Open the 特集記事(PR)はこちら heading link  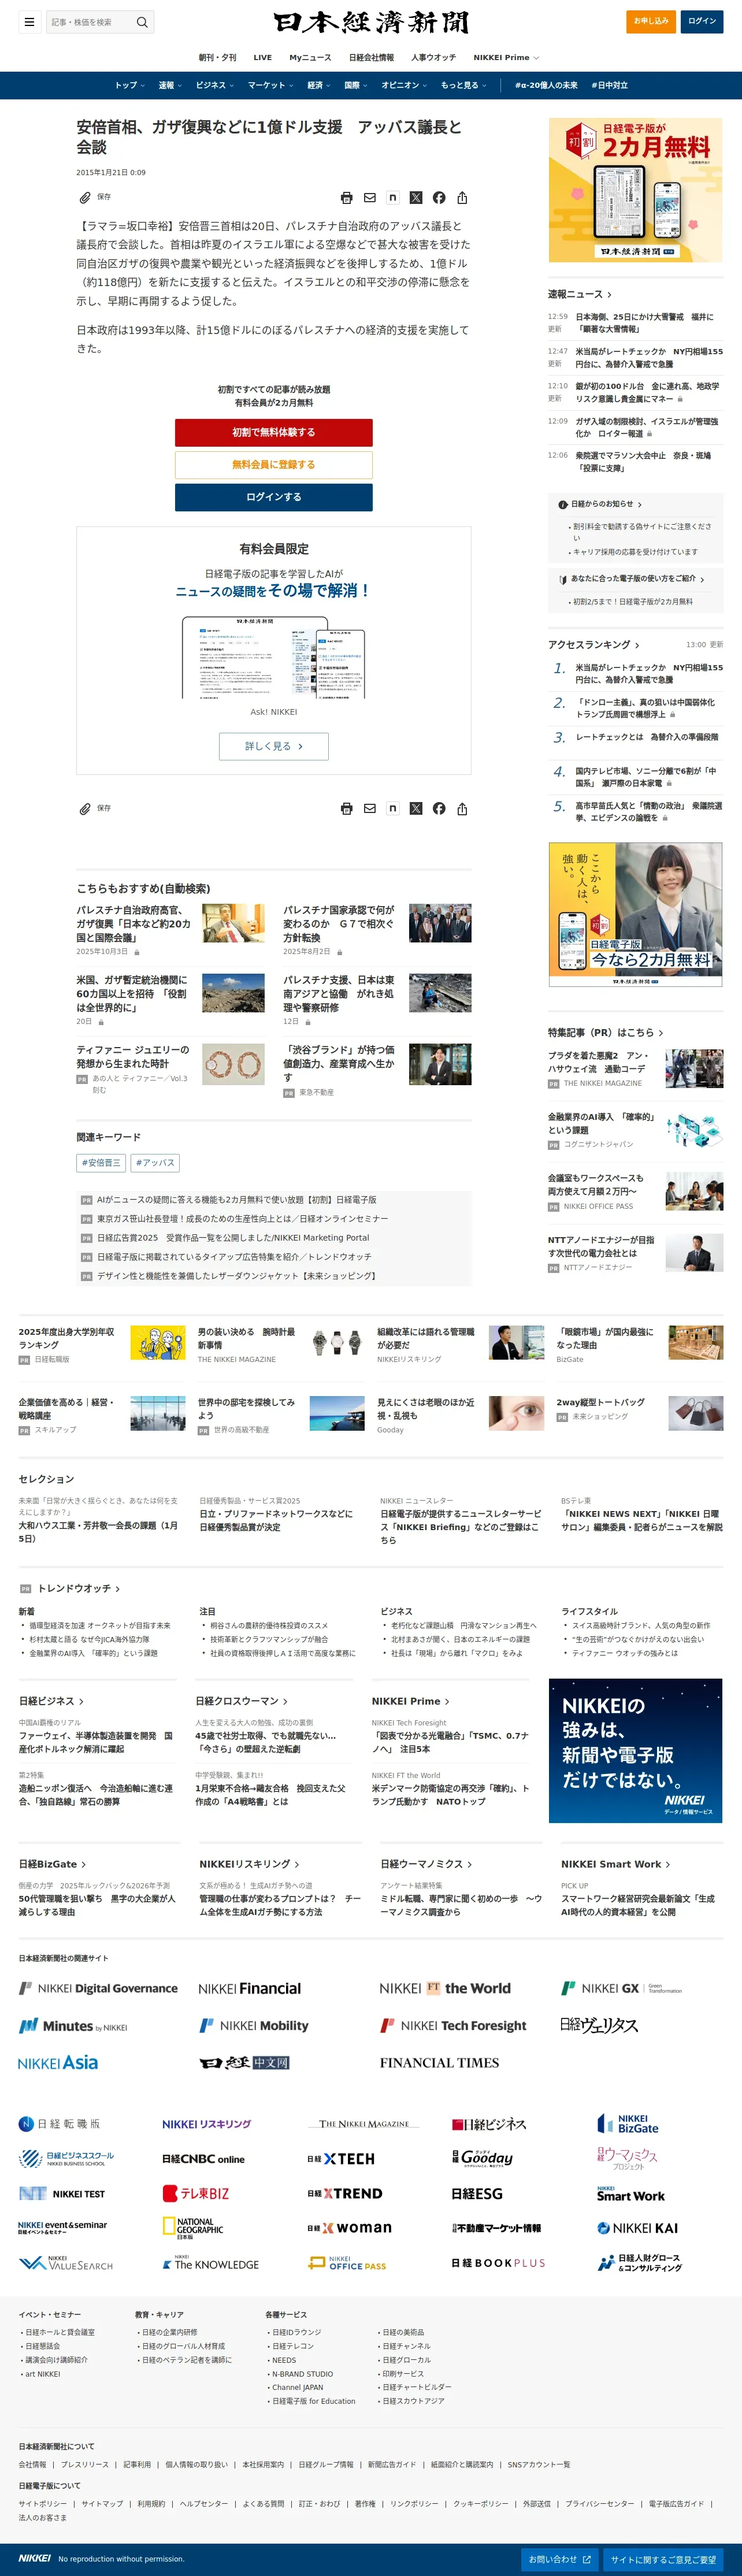click(x=605, y=1032)
